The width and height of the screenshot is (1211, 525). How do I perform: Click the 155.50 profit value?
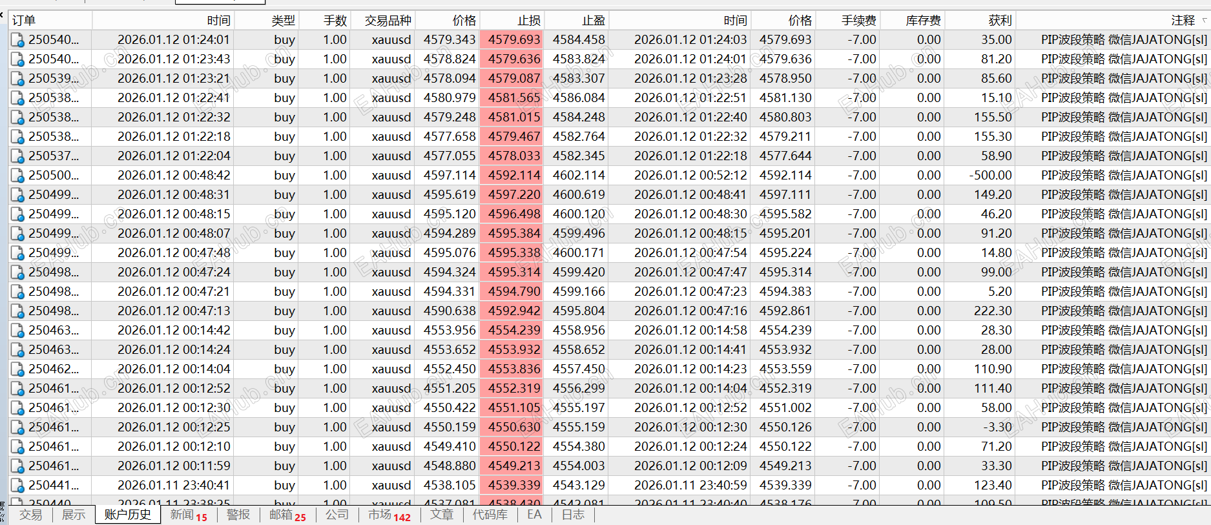[993, 118]
